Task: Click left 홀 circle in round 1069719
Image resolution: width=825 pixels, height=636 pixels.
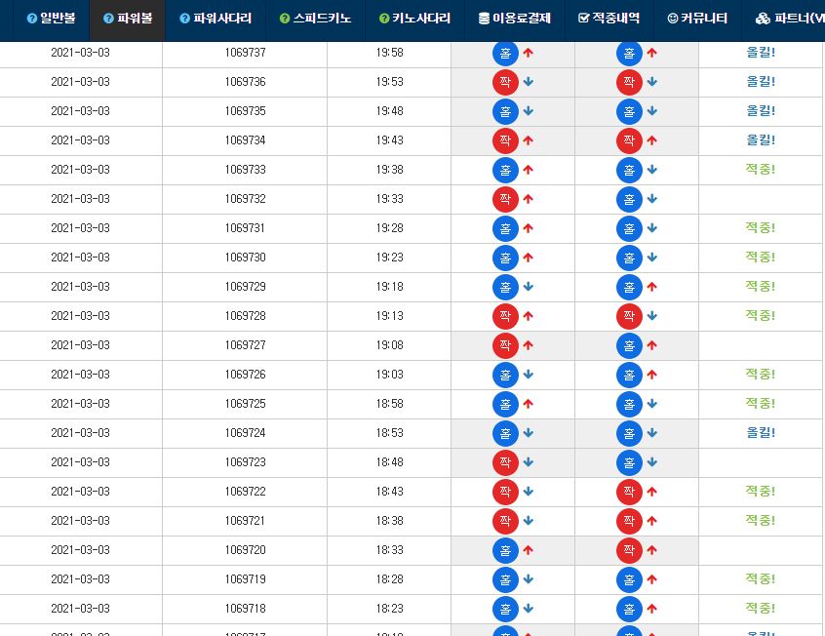Action: (x=505, y=579)
